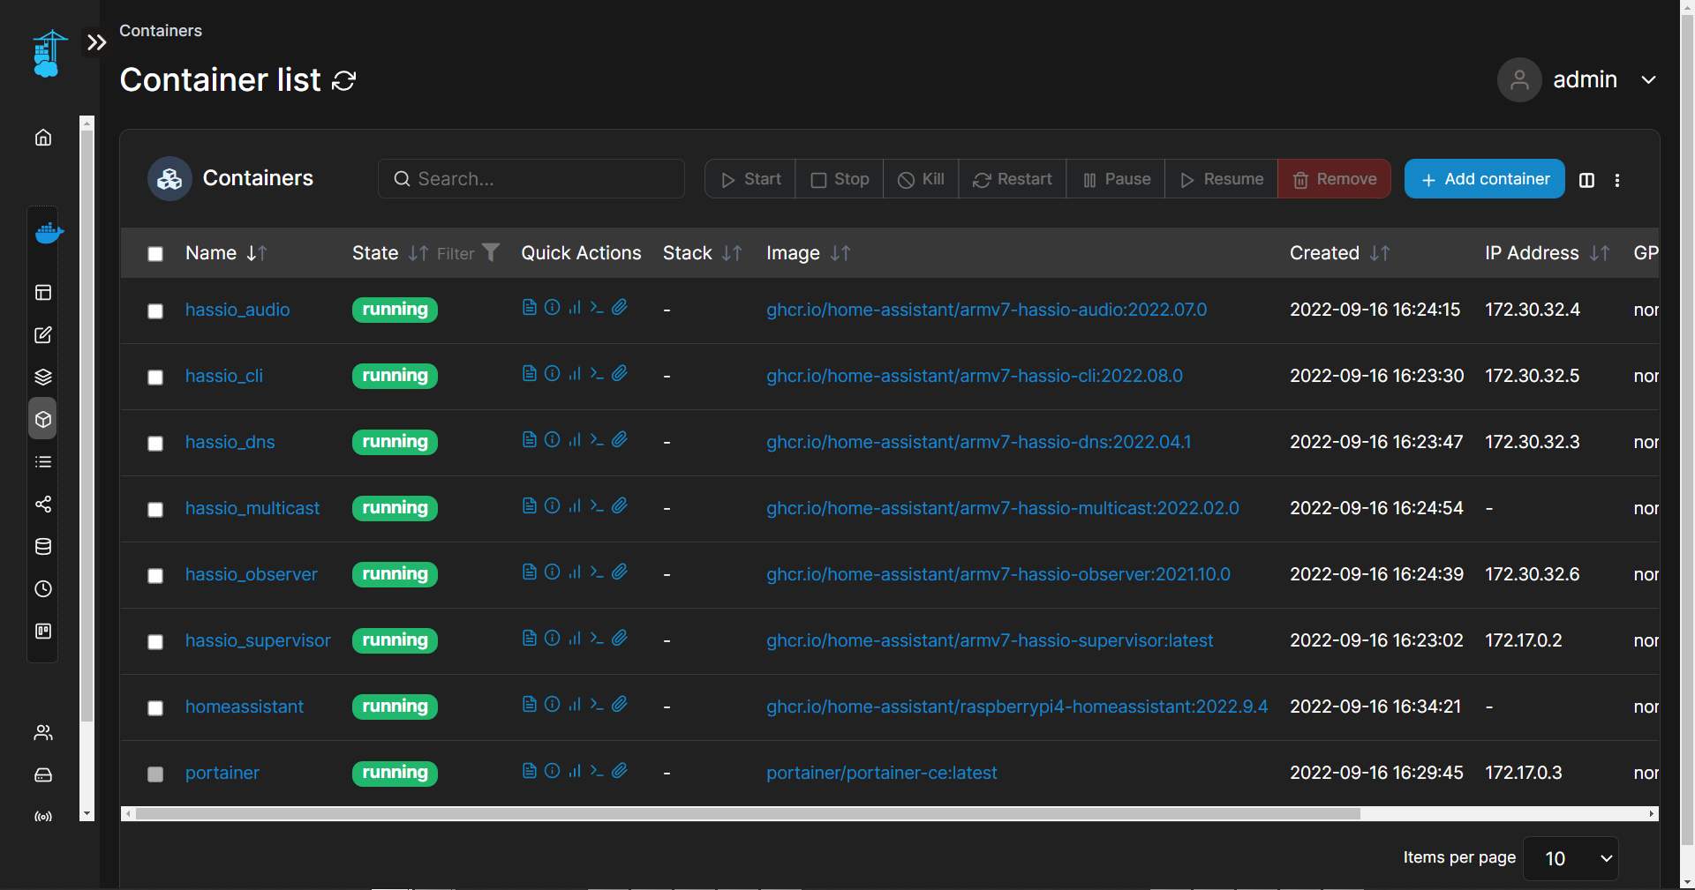The height and width of the screenshot is (890, 1695).
Task: Open the armv7-hassio-audio:2022.07.0 image link
Action: tap(986, 310)
